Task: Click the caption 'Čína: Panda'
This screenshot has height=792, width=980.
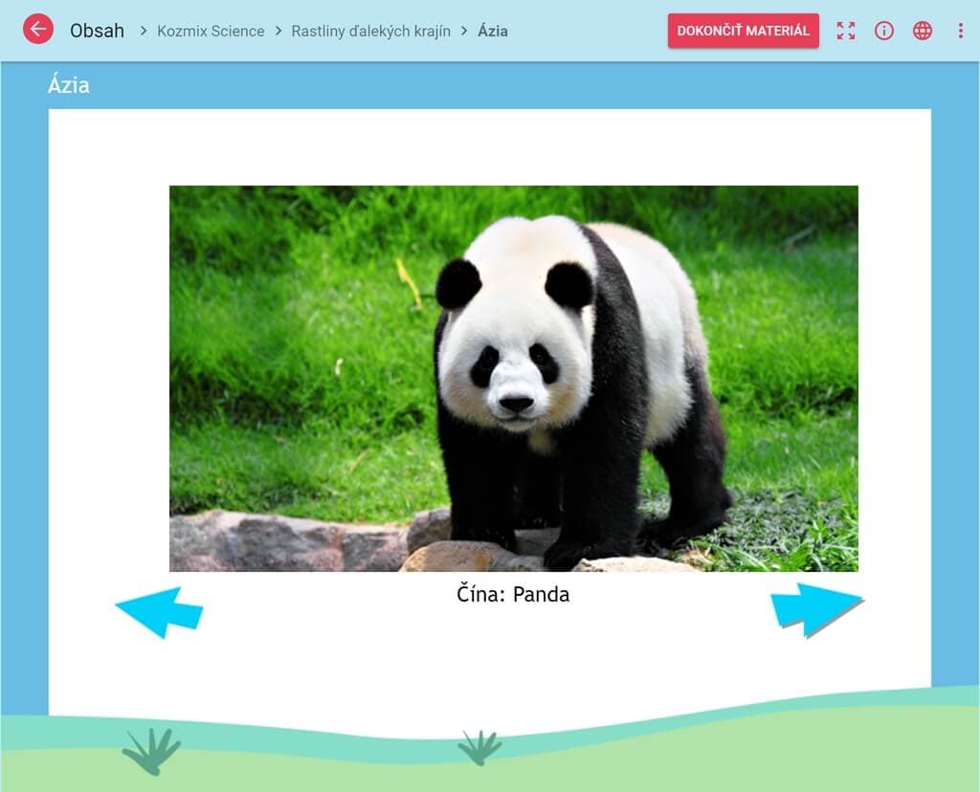Action: click(x=513, y=594)
